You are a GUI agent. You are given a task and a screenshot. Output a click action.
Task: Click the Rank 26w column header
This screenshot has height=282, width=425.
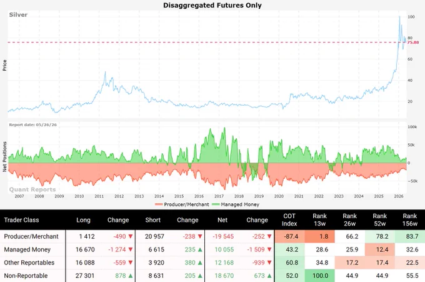click(x=349, y=220)
